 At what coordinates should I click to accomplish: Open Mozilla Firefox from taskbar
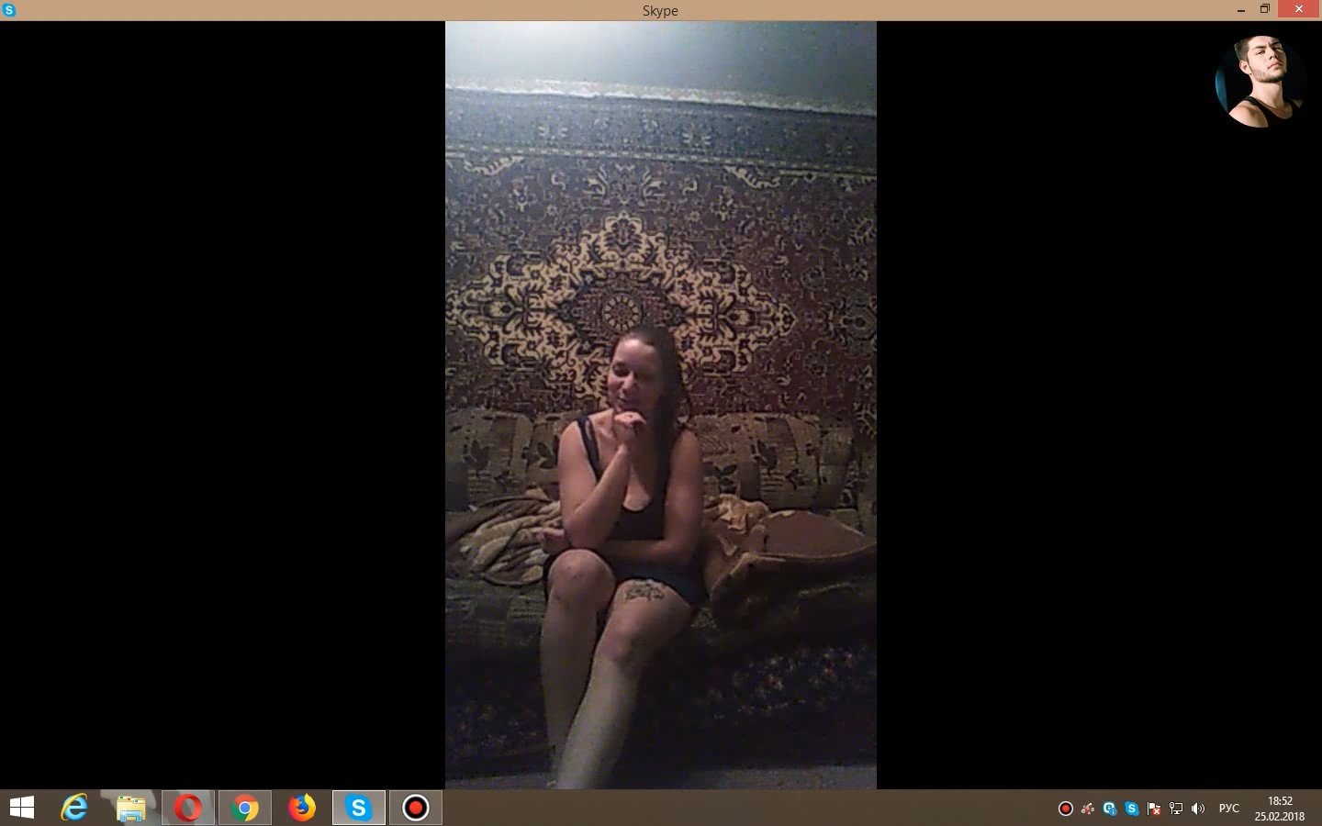click(x=302, y=808)
